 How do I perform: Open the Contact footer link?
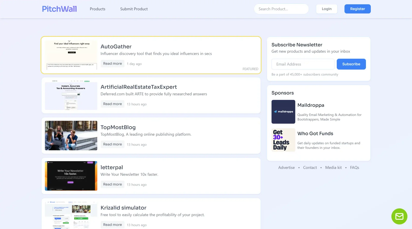tap(310, 167)
